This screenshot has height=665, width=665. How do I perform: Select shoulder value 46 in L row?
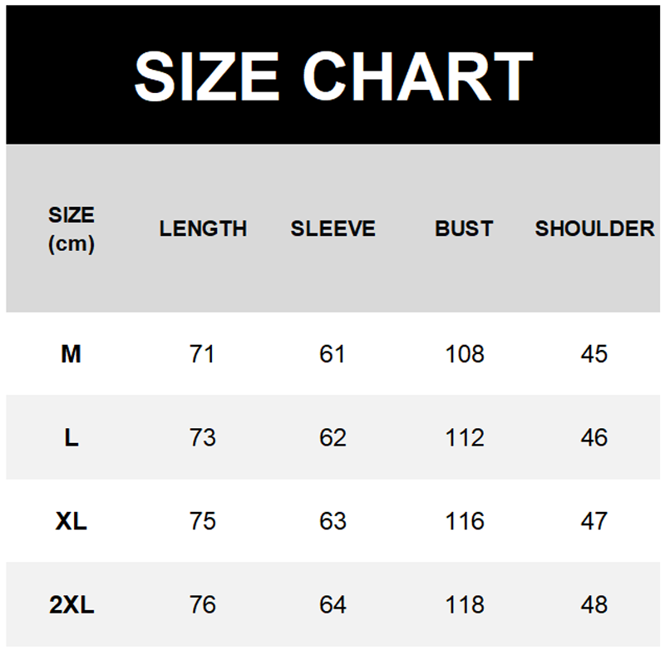point(594,438)
